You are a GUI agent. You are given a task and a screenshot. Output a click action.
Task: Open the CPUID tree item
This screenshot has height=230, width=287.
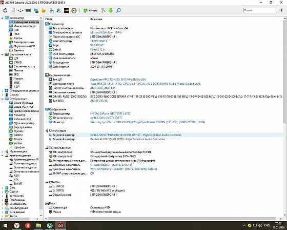point(17,62)
